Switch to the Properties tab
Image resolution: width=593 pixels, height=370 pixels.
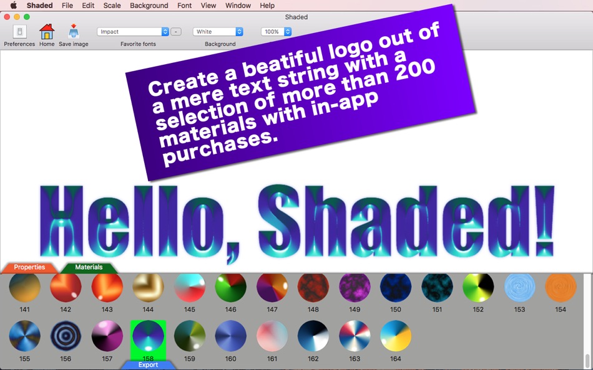coord(29,267)
